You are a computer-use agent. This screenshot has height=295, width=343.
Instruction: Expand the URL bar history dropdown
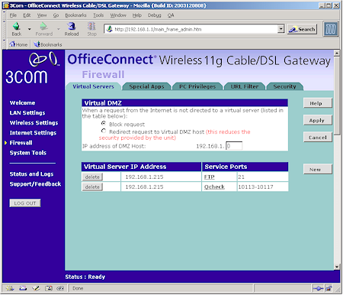coord(280,29)
